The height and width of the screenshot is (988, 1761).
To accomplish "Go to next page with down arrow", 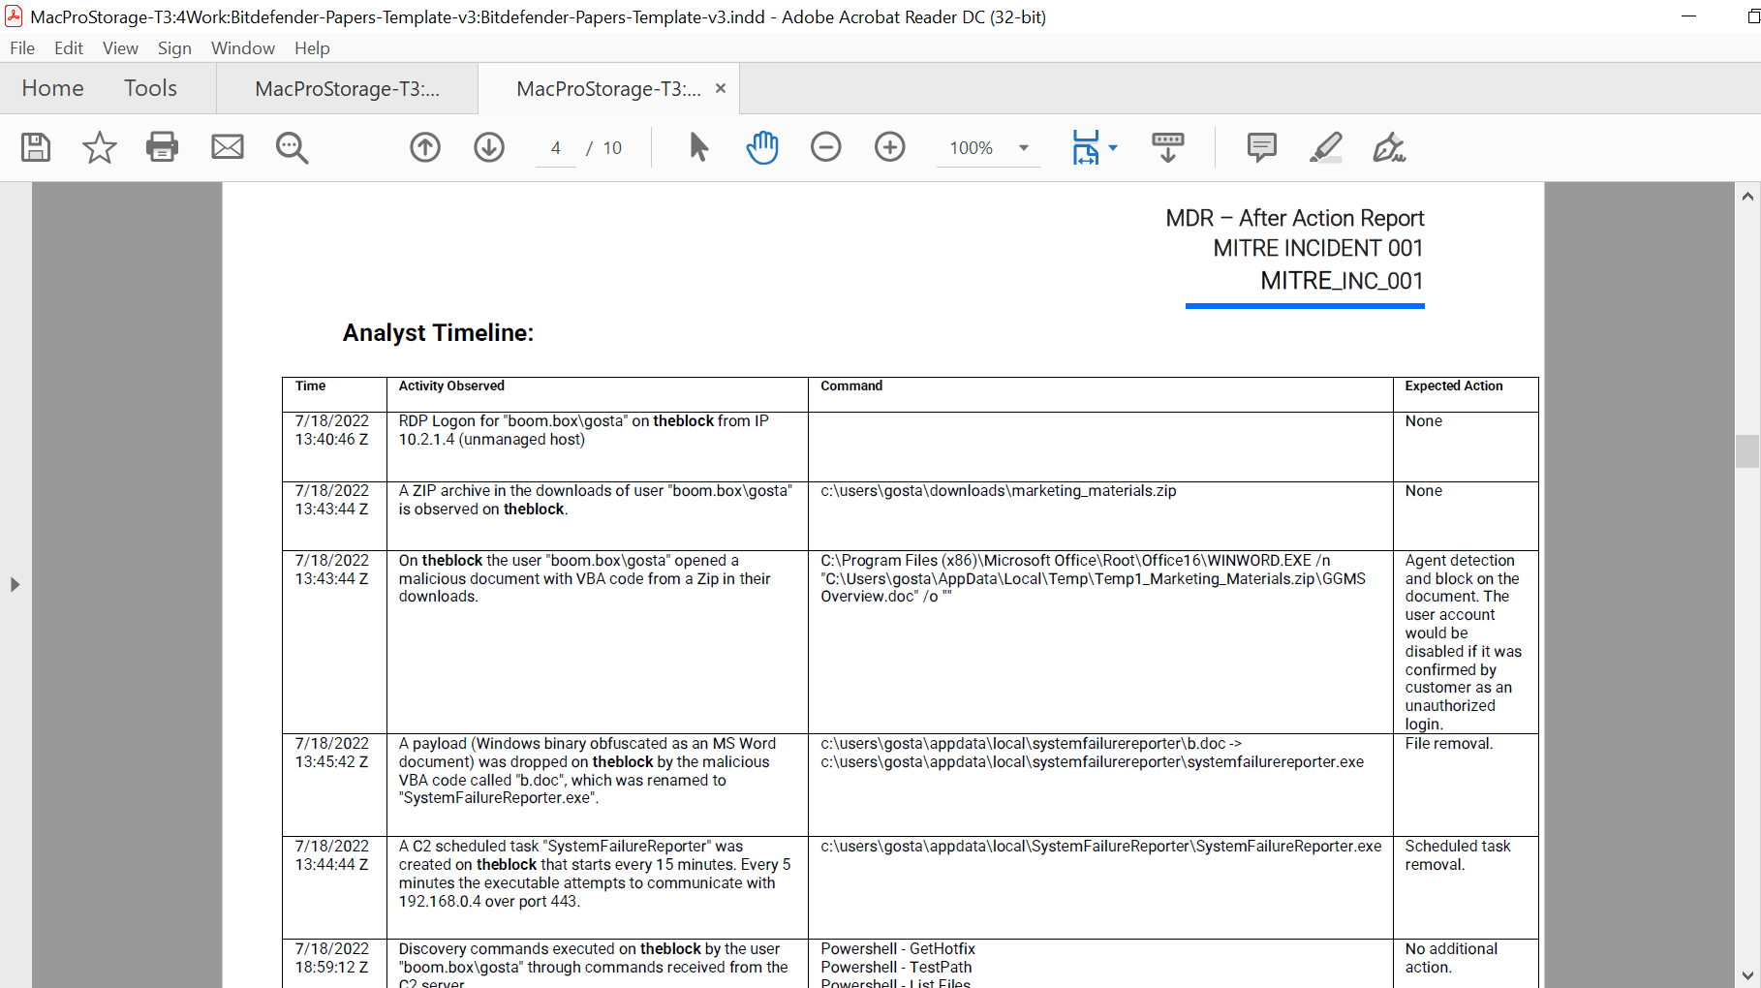I will [489, 147].
